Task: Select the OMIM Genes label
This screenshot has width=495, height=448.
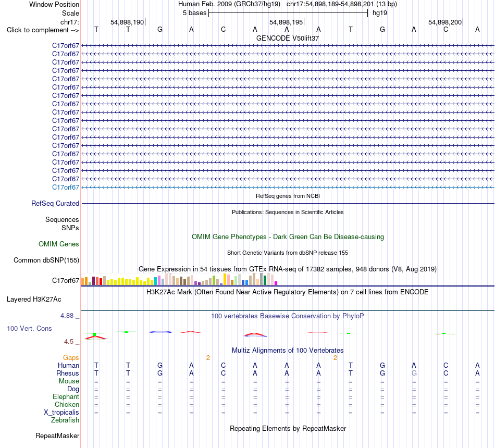Action: 58,244
